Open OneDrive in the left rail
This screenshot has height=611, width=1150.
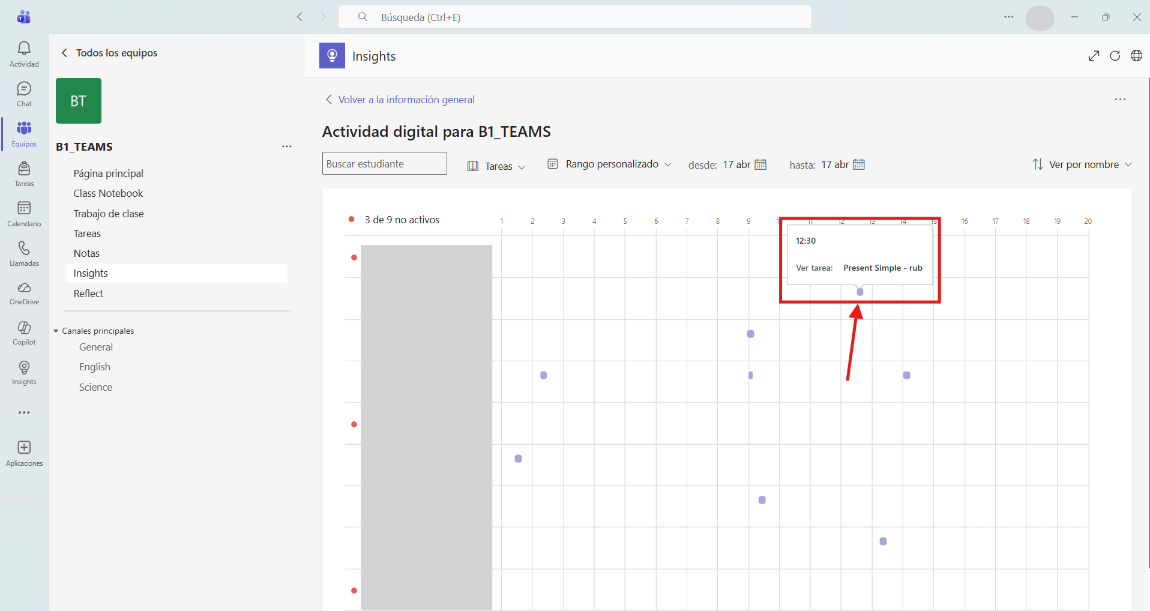[x=24, y=293]
